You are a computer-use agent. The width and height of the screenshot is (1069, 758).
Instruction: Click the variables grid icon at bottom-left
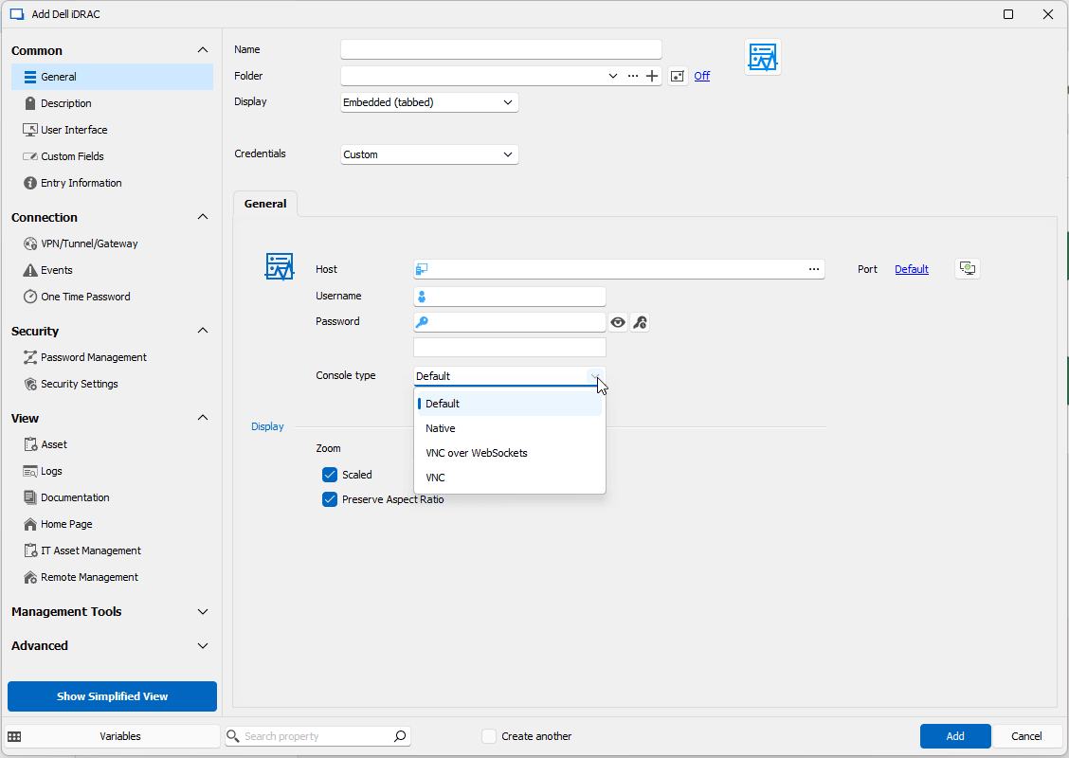(x=14, y=736)
